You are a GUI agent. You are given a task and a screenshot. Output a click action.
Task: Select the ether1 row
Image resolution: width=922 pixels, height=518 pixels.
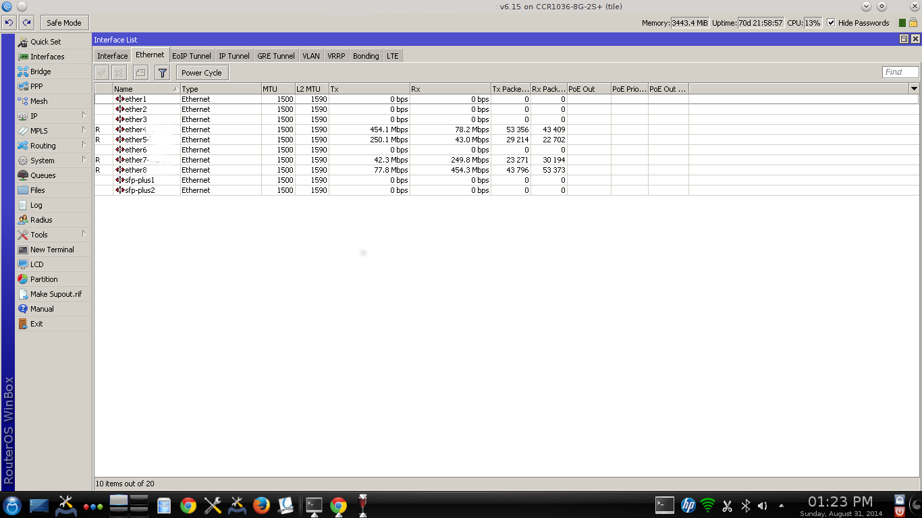[506, 99]
